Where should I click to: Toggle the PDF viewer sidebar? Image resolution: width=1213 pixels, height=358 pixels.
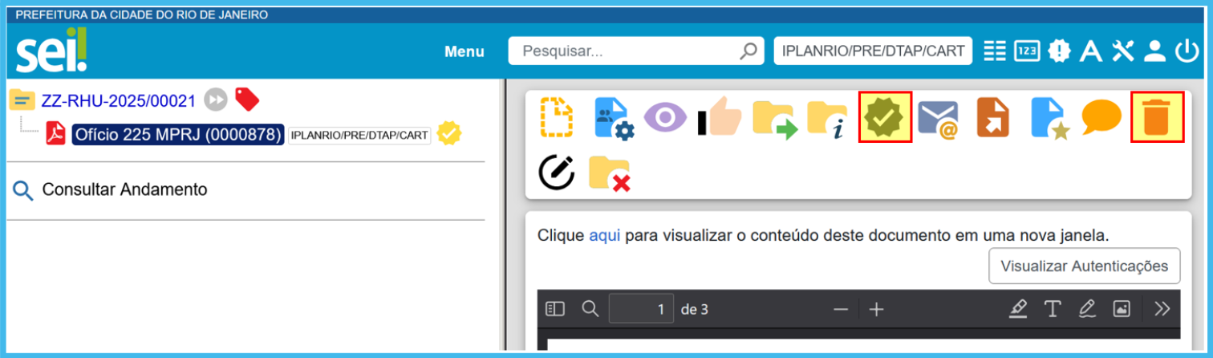click(x=555, y=309)
